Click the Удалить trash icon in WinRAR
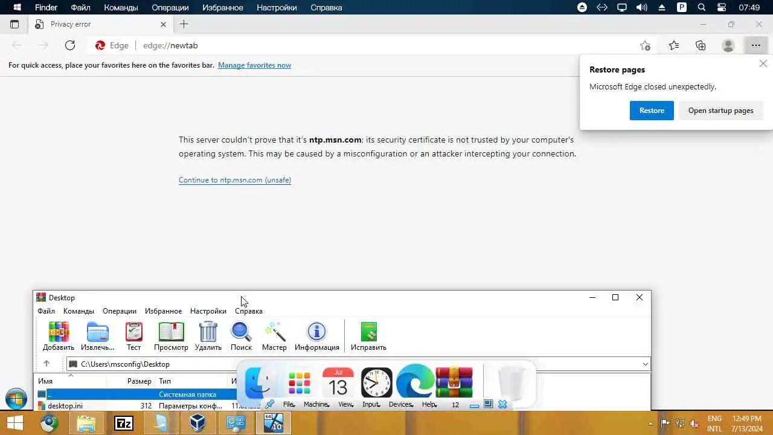773x435 pixels. [x=208, y=336]
